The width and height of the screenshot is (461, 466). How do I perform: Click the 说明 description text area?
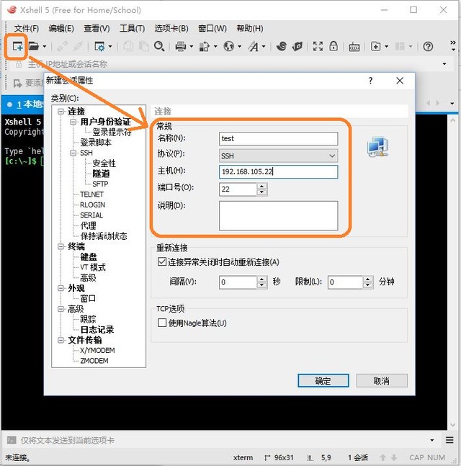point(278,216)
